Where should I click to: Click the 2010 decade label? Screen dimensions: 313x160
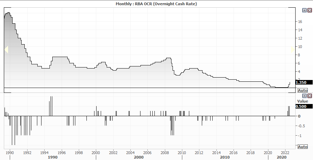[225, 158]
